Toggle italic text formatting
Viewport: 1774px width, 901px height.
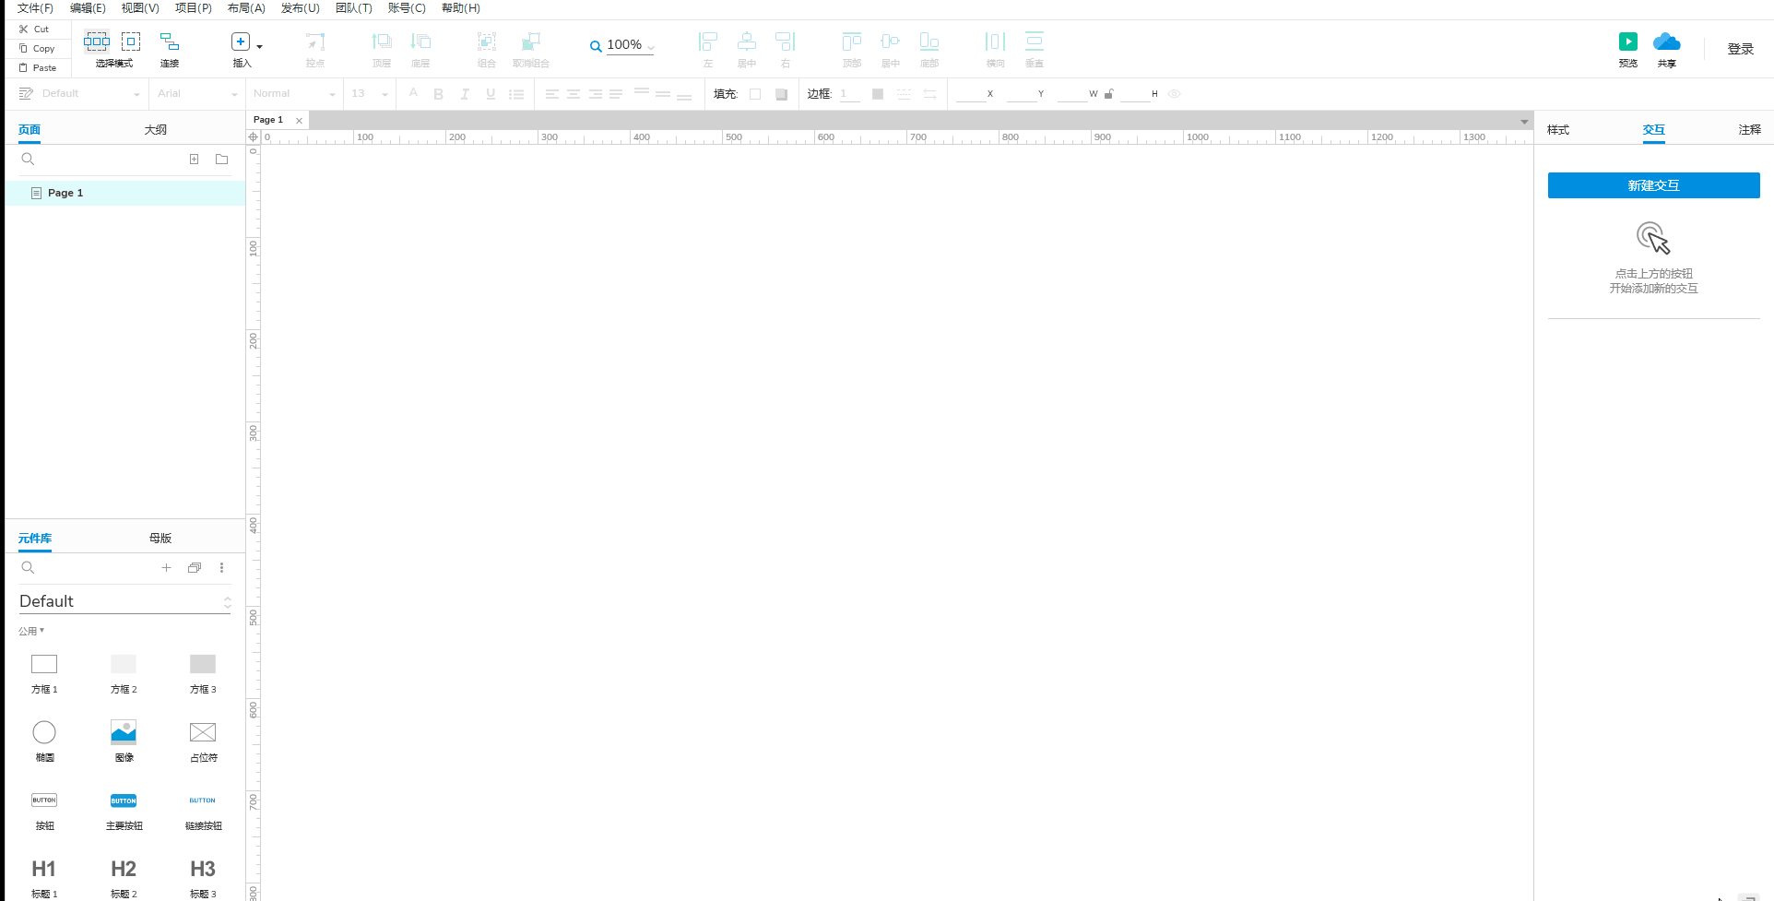465,94
